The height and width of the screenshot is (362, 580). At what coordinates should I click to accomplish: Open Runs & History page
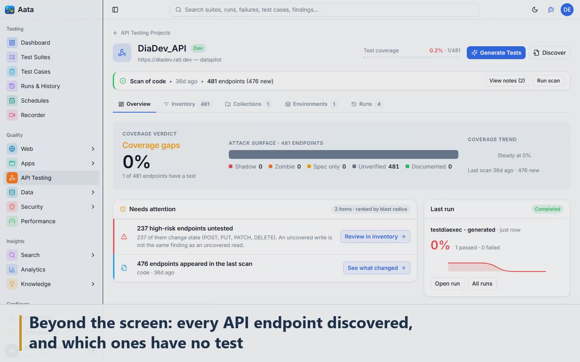click(x=51, y=86)
